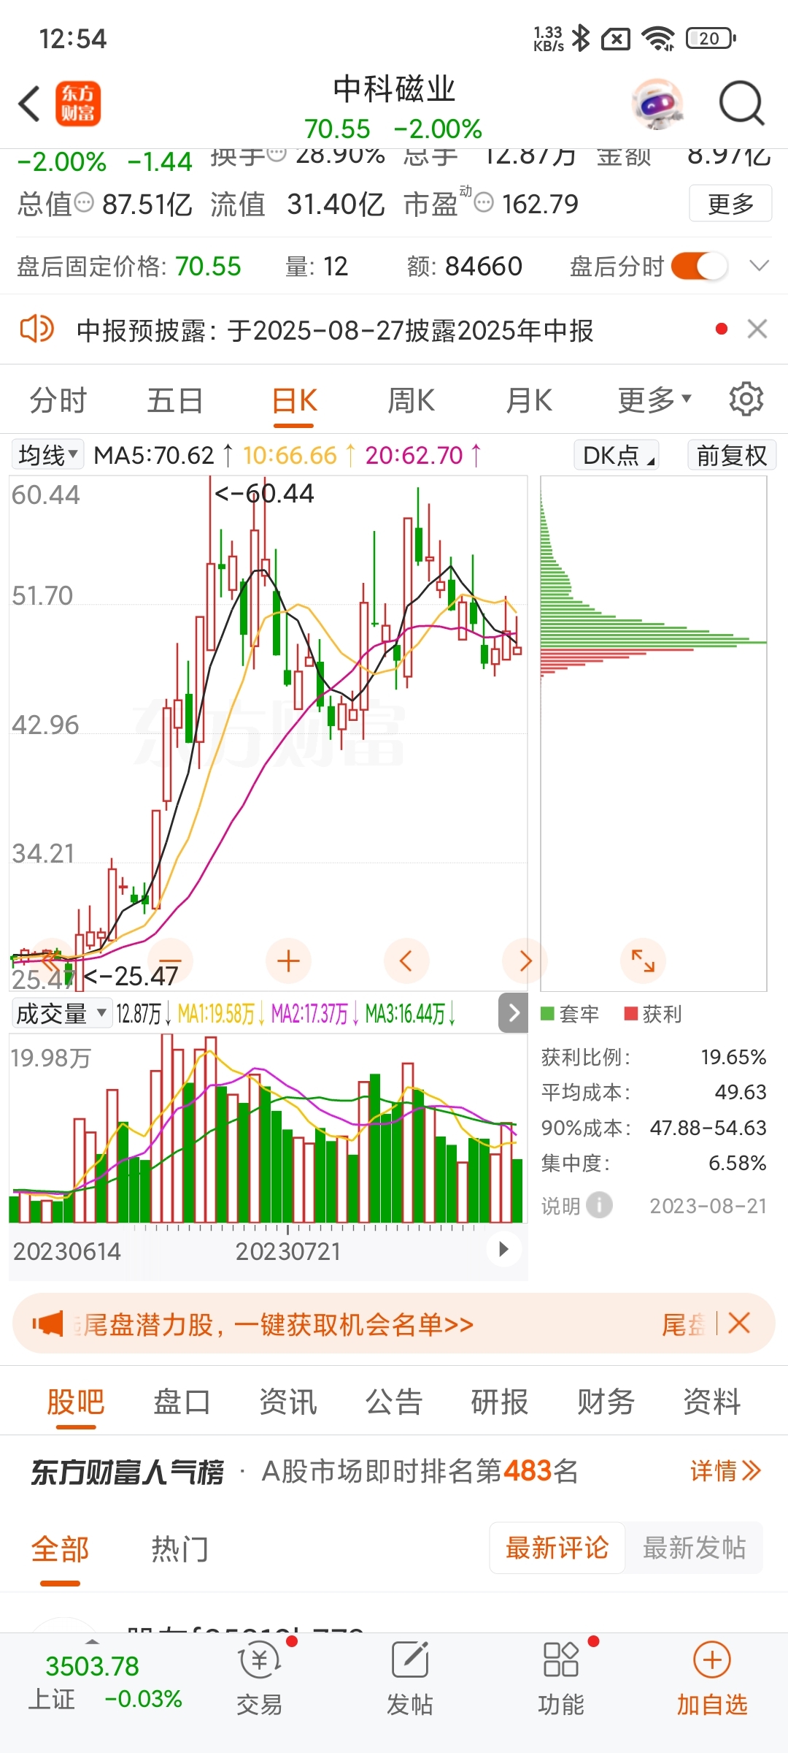
Task: Switch to 月K chart tab
Action: click(x=529, y=400)
